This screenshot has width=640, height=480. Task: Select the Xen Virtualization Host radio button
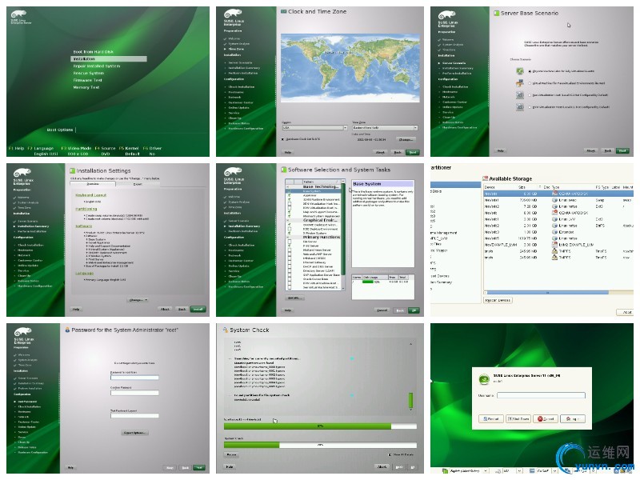[530, 95]
